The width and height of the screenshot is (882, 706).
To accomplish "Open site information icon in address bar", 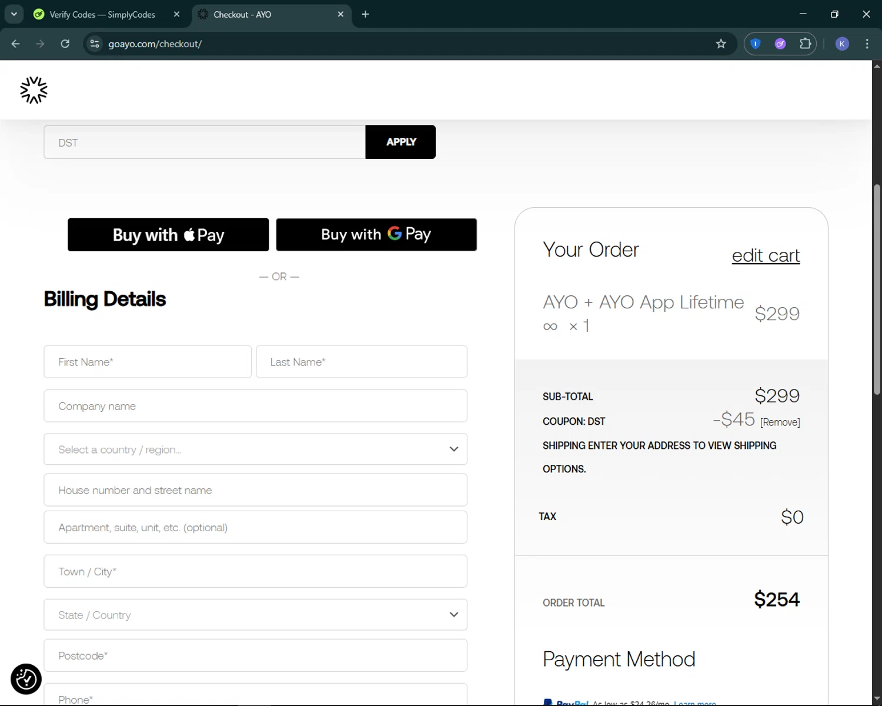I will tap(95, 44).
